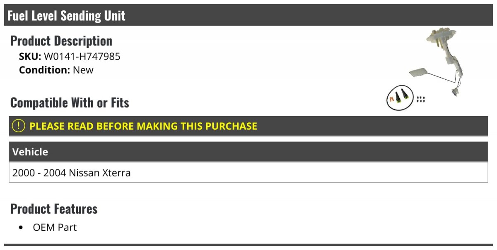The height and width of the screenshot is (250, 497).
Task: Click the Product Features heading
Action: point(54,209)
